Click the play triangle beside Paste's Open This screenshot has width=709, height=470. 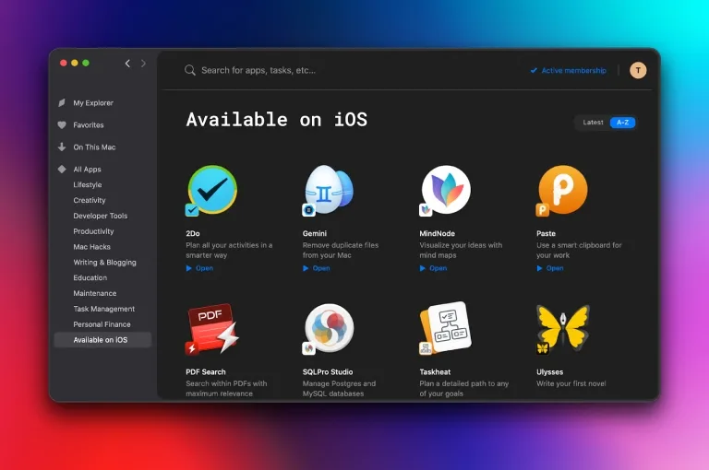pyautogui.click(x=539, y=268)
